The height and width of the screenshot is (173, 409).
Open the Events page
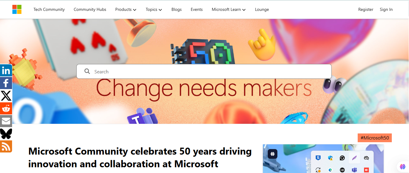point(197,9)
